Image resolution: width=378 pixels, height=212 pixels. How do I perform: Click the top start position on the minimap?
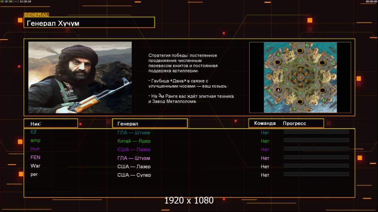click(300, 51)
